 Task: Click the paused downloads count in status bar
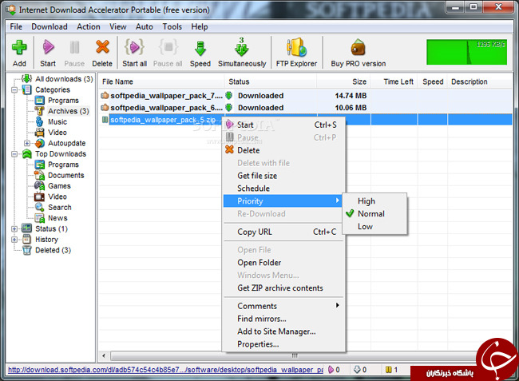point(391,370)
